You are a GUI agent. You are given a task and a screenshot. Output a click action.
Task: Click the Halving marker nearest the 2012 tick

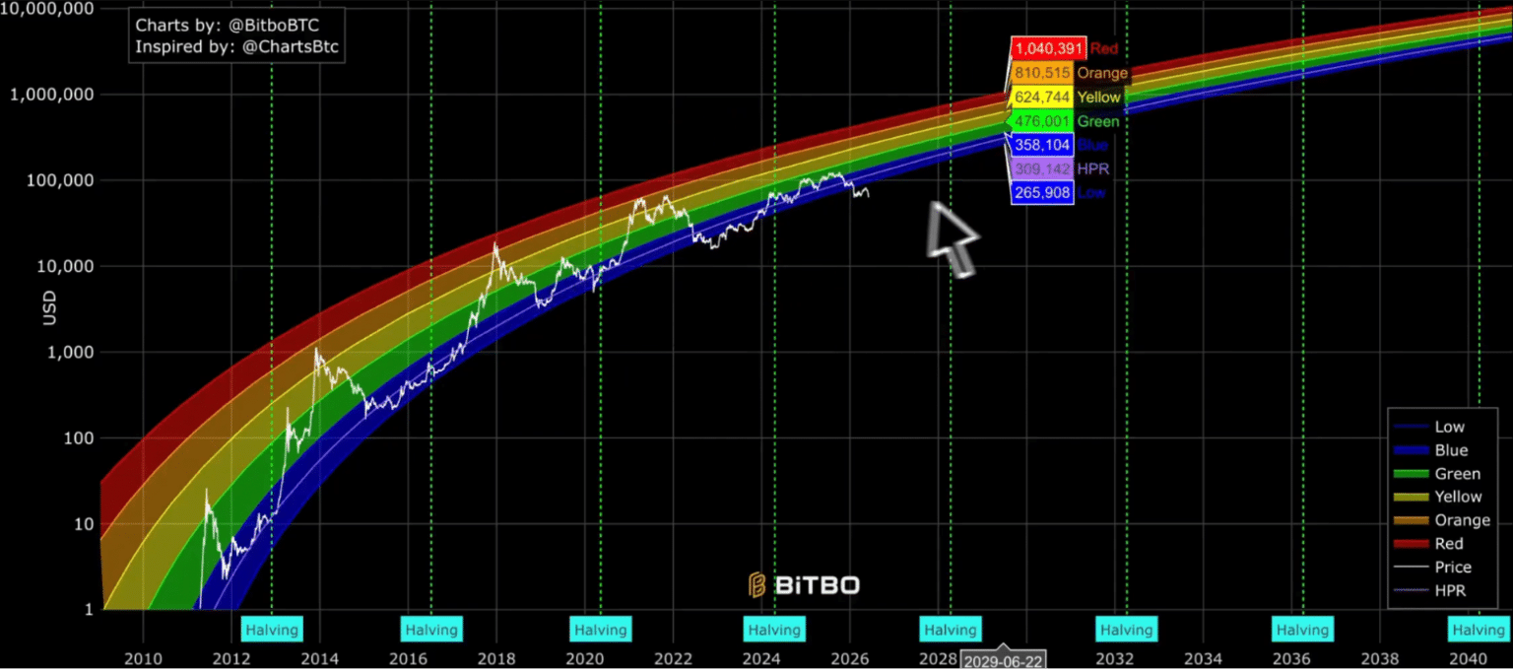click(272, 630)
